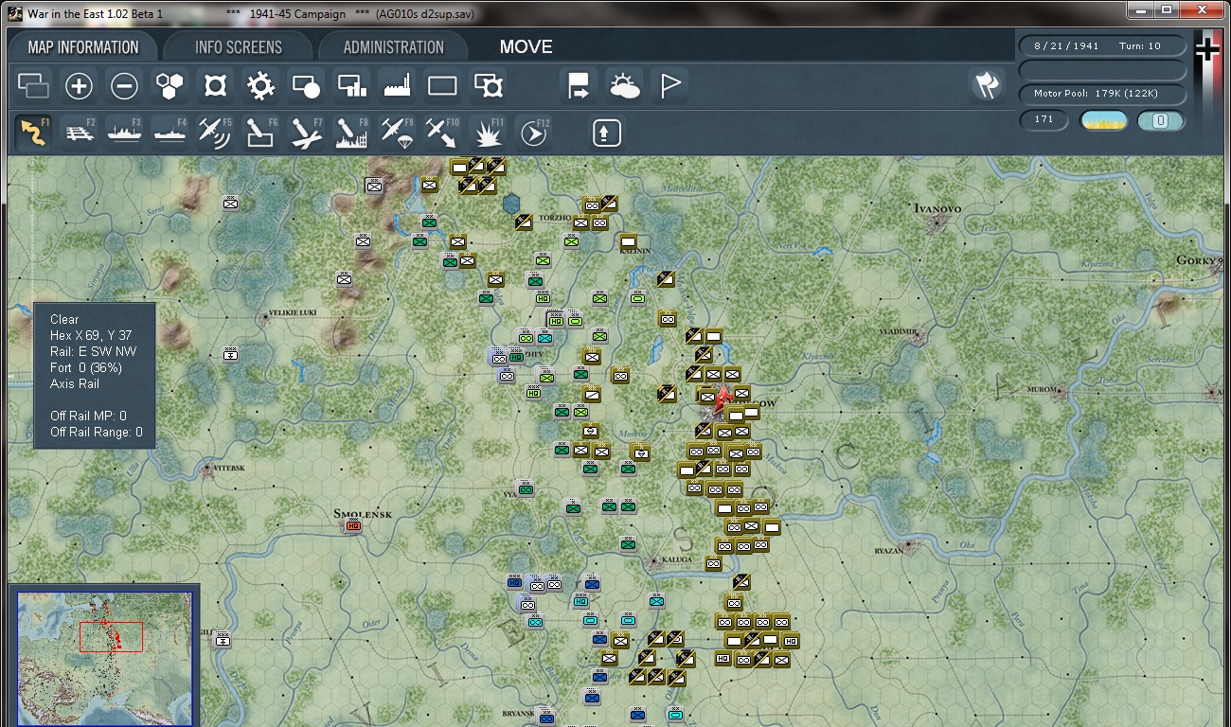1231x727 pixels.
Task: Open the INFO SCREENS tab
Action: (x=239, y=47)
